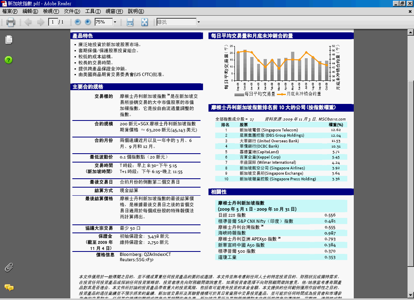Click the Print icon in toolbar
The height and width of the screenshot is (300, 414).
click(11, 22)
